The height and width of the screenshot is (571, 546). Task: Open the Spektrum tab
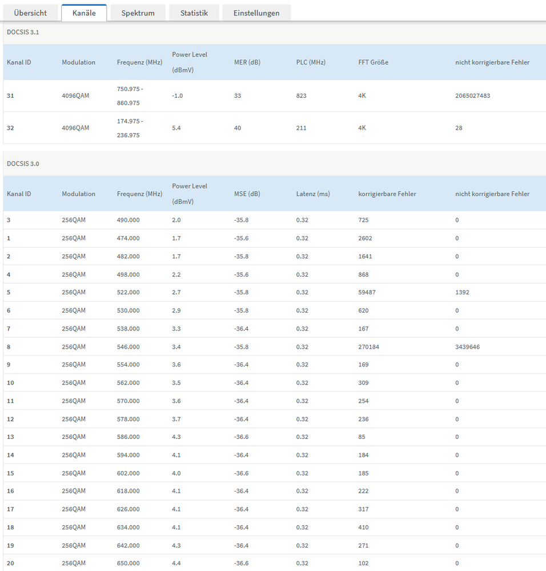tap(138, 13)
